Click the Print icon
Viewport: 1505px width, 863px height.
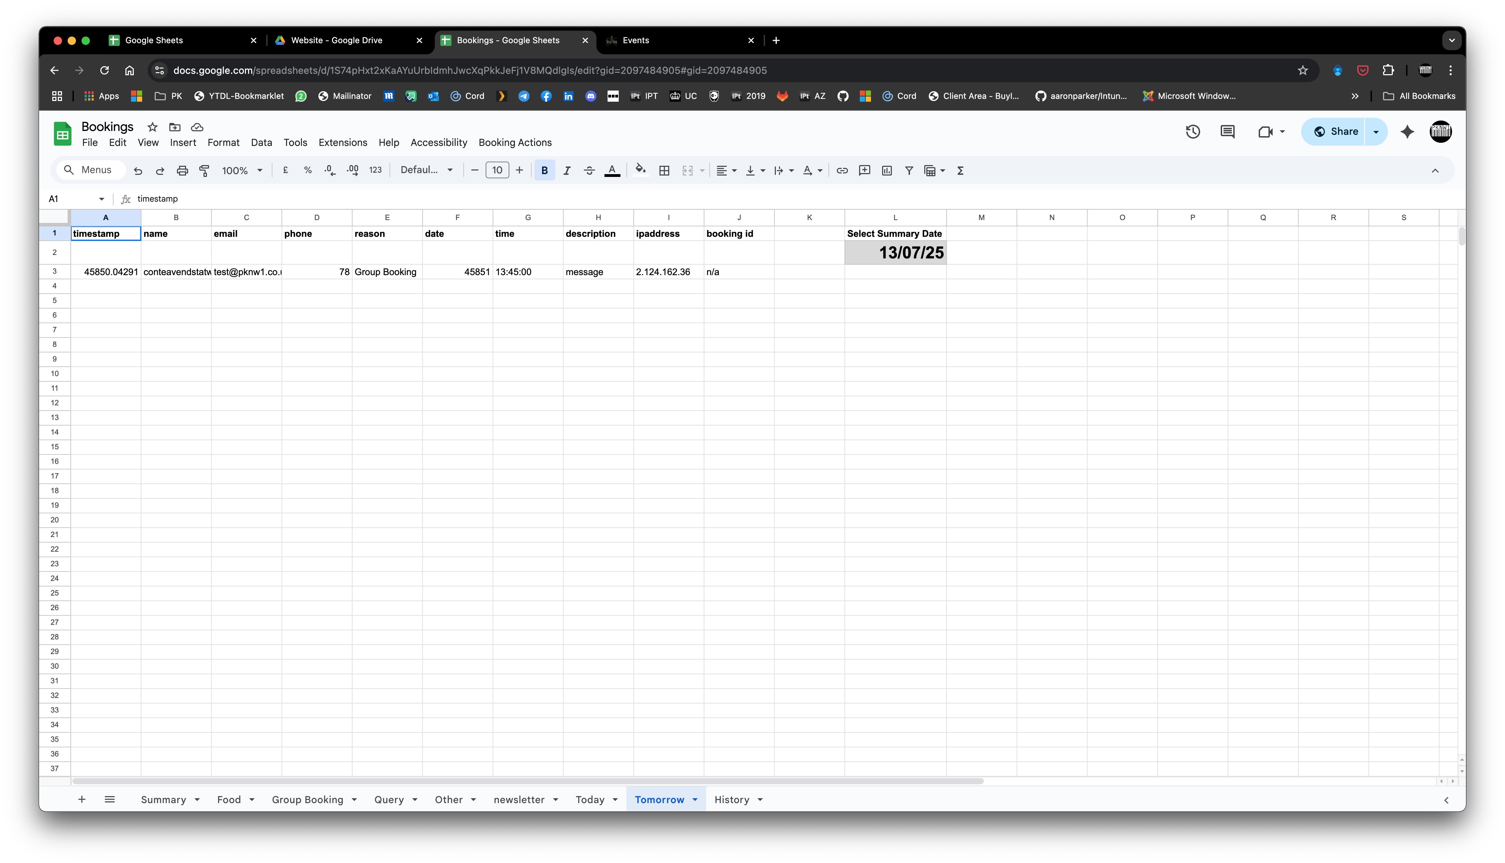(182, 171)
